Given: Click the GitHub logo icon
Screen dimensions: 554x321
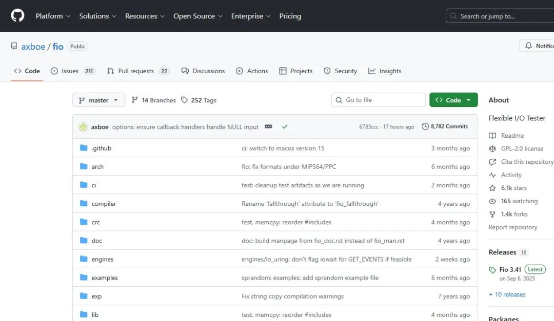Looking at the screenshot, I should click(x=17, y=16).
